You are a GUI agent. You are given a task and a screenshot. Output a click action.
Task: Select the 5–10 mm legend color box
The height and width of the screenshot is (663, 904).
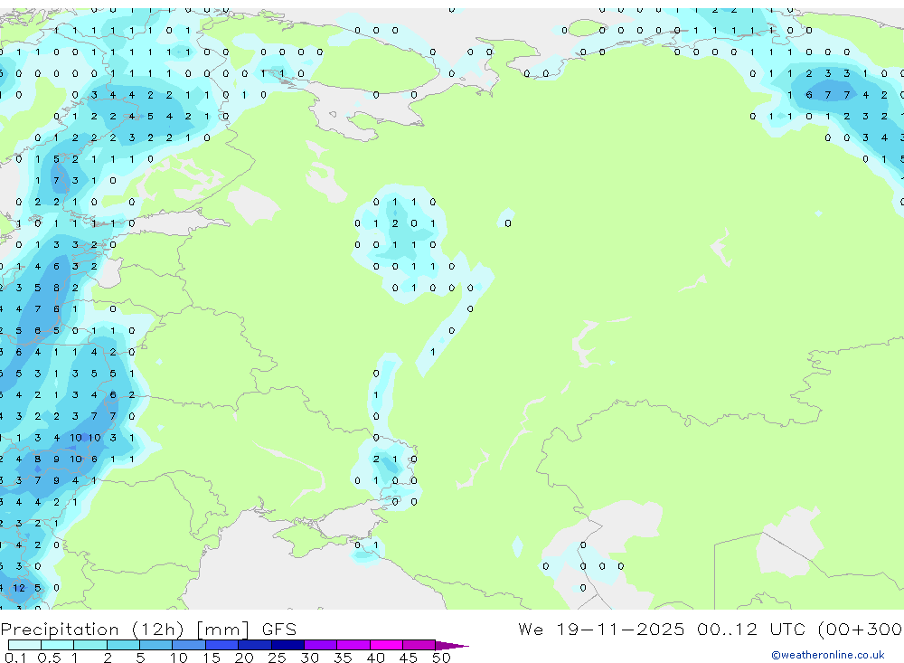pyautogui.click(x=156, y=645)
